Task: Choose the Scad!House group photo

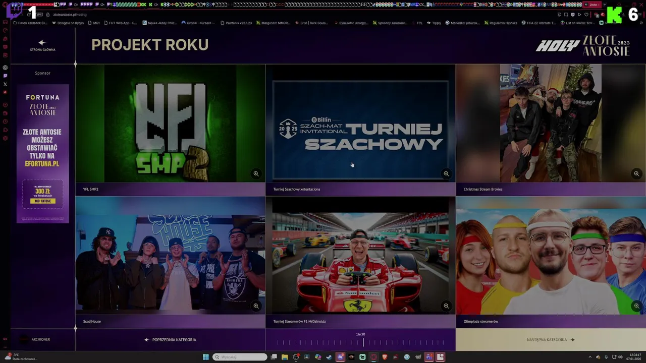Action: [170, 255]
